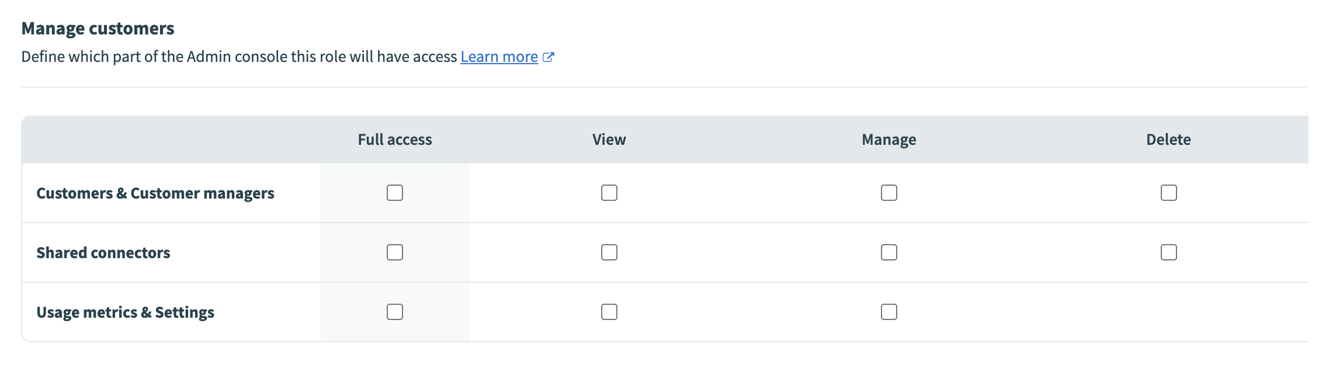Select the Manage column header
1343x365 pixels.
(889, 140)
